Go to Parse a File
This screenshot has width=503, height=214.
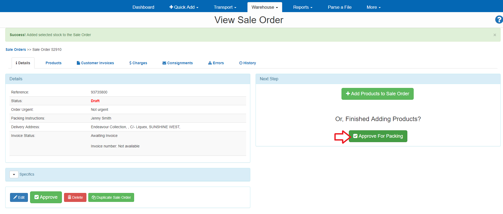(x=340, y=7)
